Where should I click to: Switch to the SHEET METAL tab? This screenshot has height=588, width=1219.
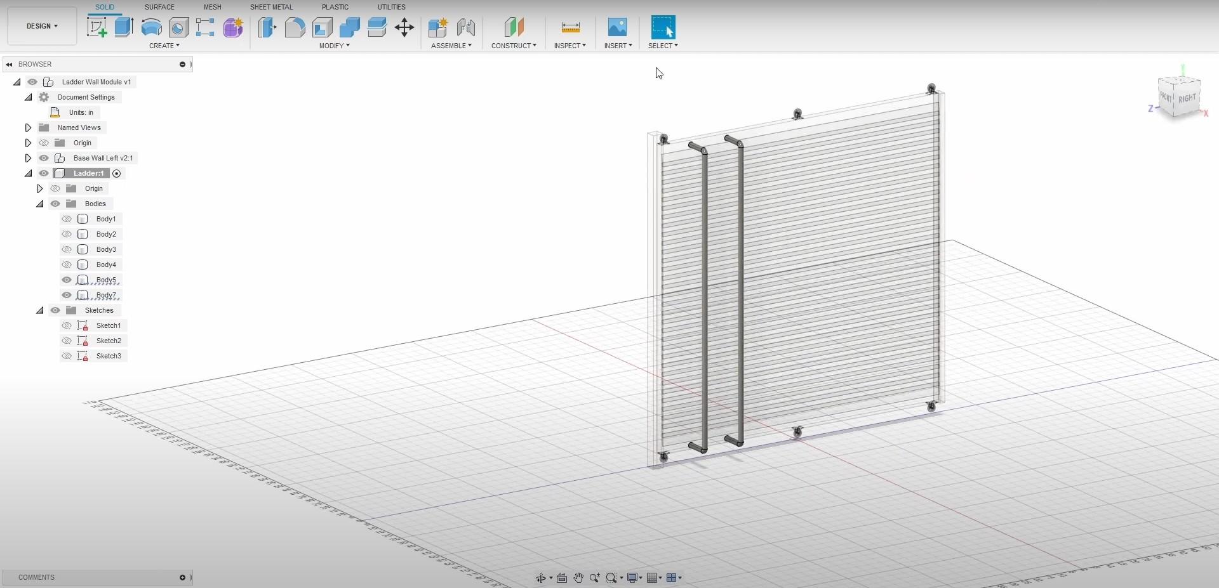point(271,7)
